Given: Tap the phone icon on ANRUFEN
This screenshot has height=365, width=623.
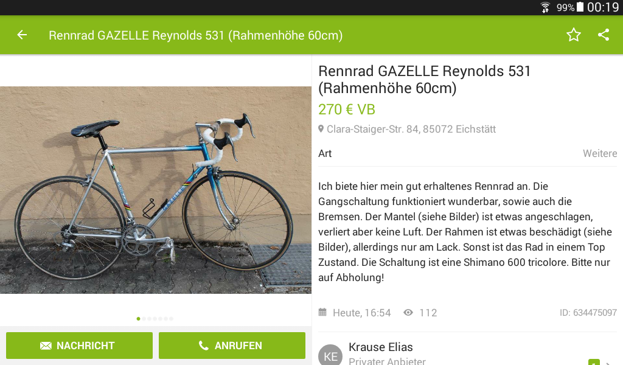Looking at the screenshot, I should coord(203,346).
